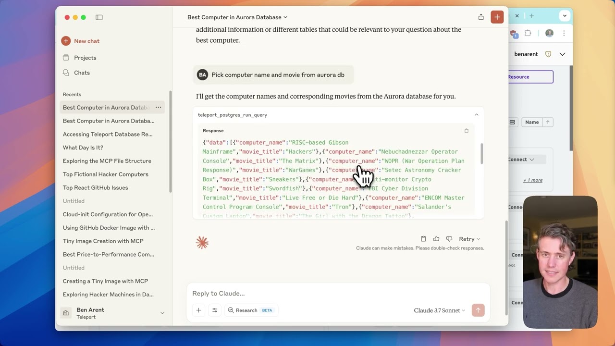Open the tools settings slider icon
The width and height of the screenshot is (615, 346).
(215, 310)
